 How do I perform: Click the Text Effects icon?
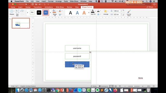98,14
